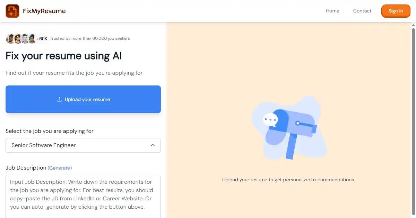Click the speech bubble in the mailbox illustration
This screenshot has height=218, width=416.
270,120
